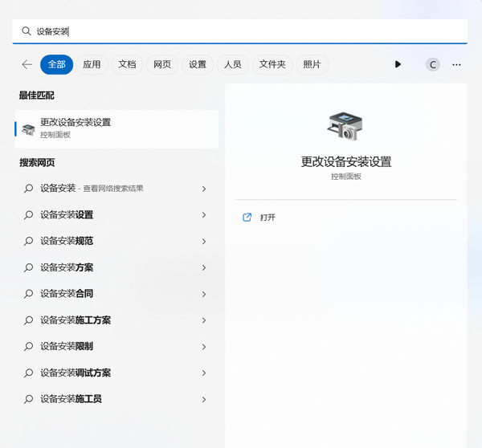Image resolution: width=482 pixels, height=448 pixels.
Task: Switch to the 应用 filter tab
Action: (x=92, y=64)
